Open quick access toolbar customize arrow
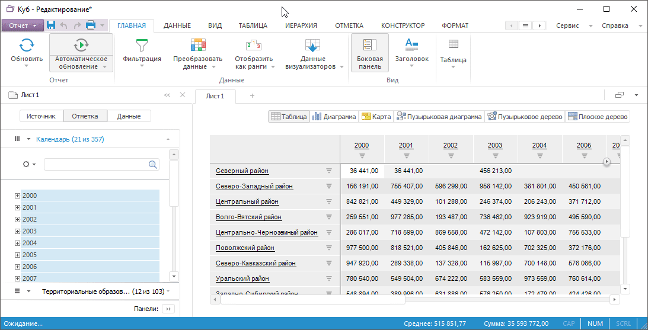Screen dimensions: 648x330 (x=101, y=25)
